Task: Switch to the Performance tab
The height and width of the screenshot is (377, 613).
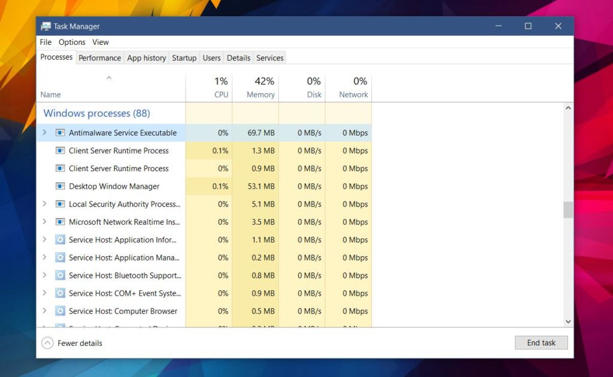Action: coord(99,57)
